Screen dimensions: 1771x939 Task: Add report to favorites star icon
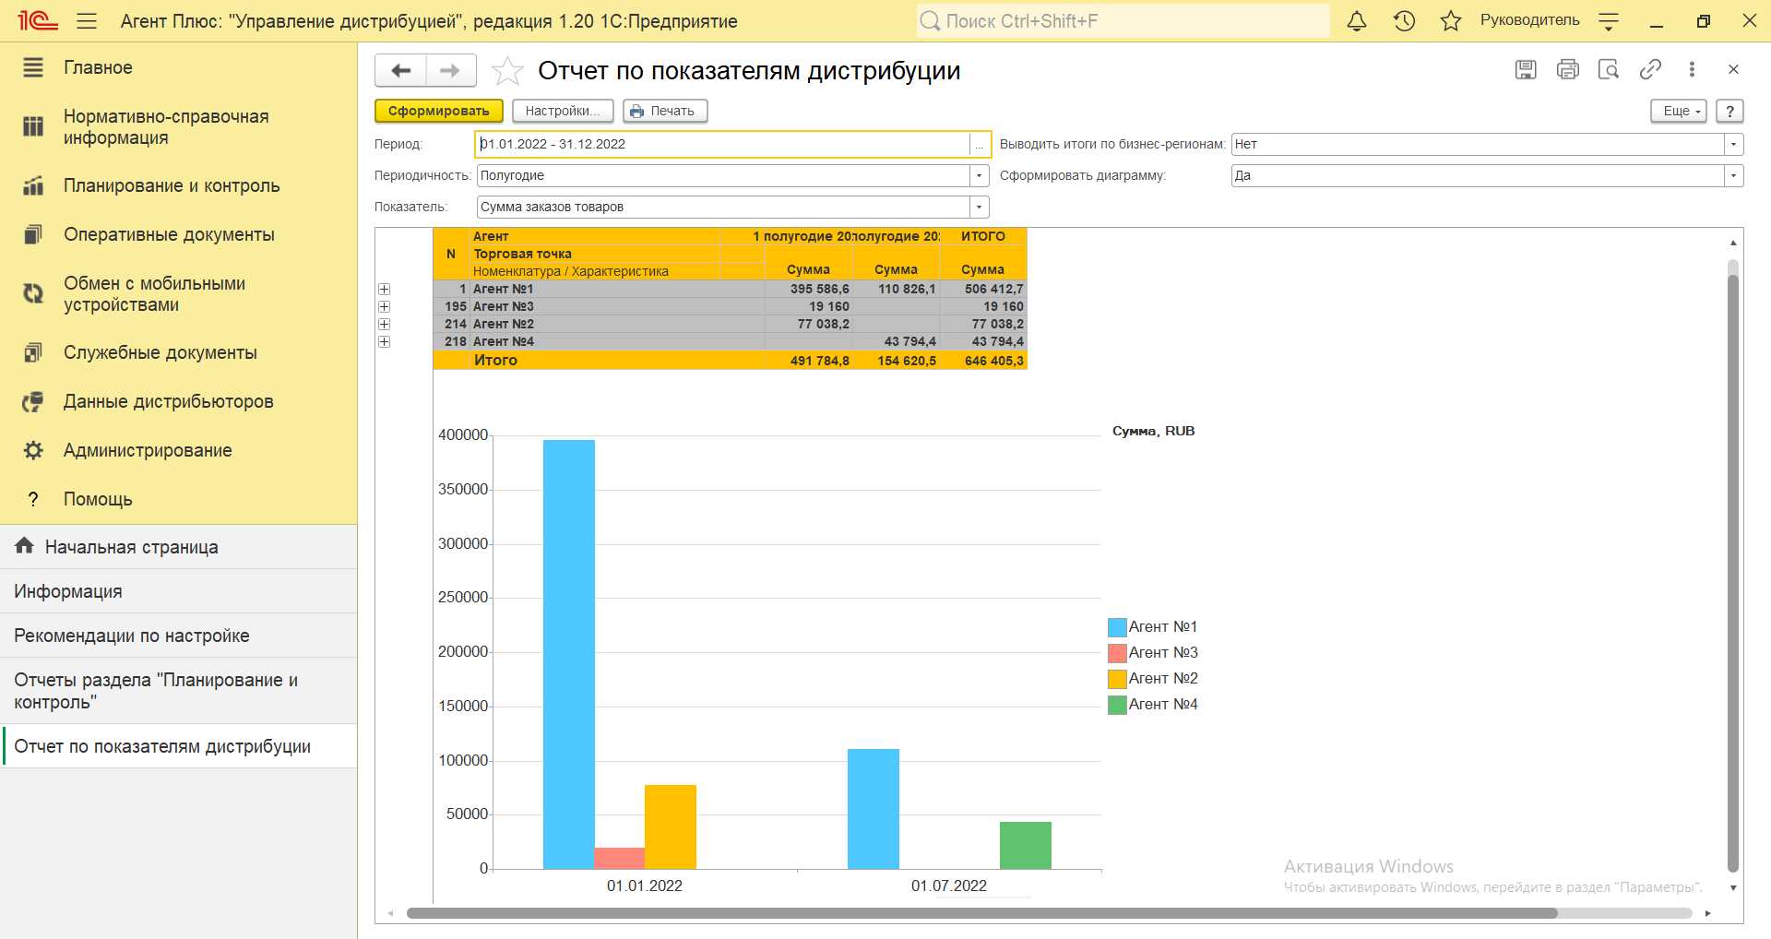pos(507,71)
